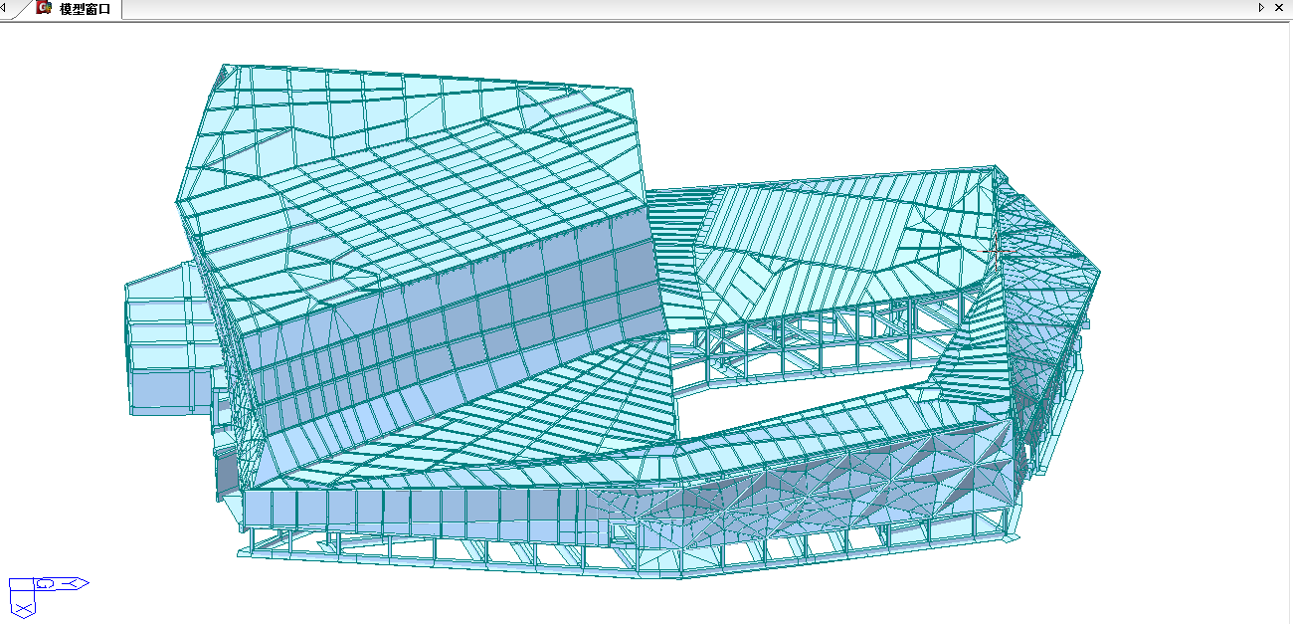Image resolution: width=1293 pixels, height=624 pixels.
Task: Close the model window with the X button
Action: pos(1278,8)
